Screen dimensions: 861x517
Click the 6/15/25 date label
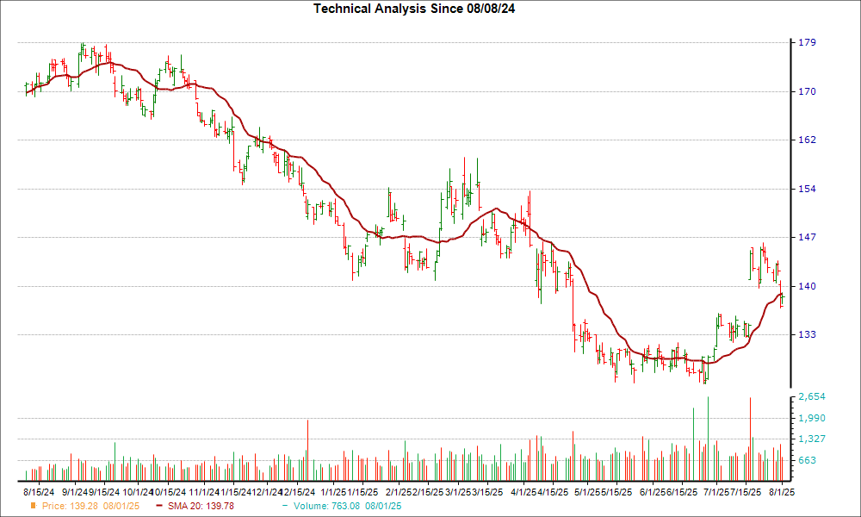pos(681,492)
